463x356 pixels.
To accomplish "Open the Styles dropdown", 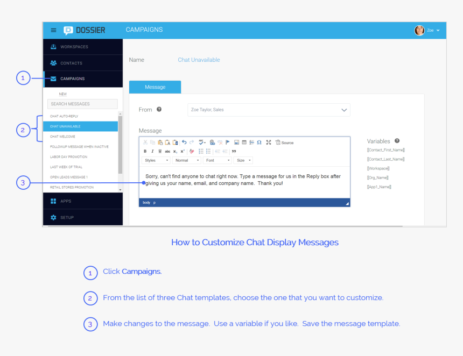I will pyautogui.click(x=156, y=160).
